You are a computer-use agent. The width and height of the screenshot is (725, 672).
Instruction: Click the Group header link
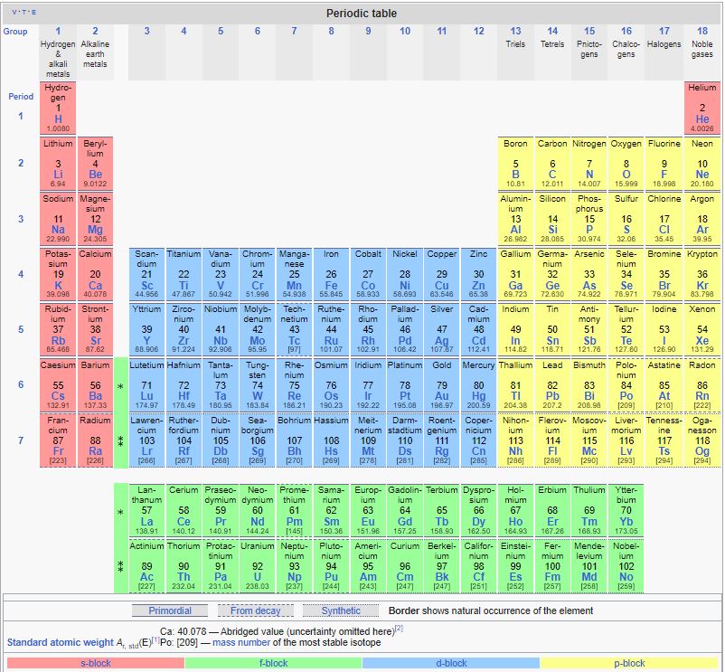point(15,32)
